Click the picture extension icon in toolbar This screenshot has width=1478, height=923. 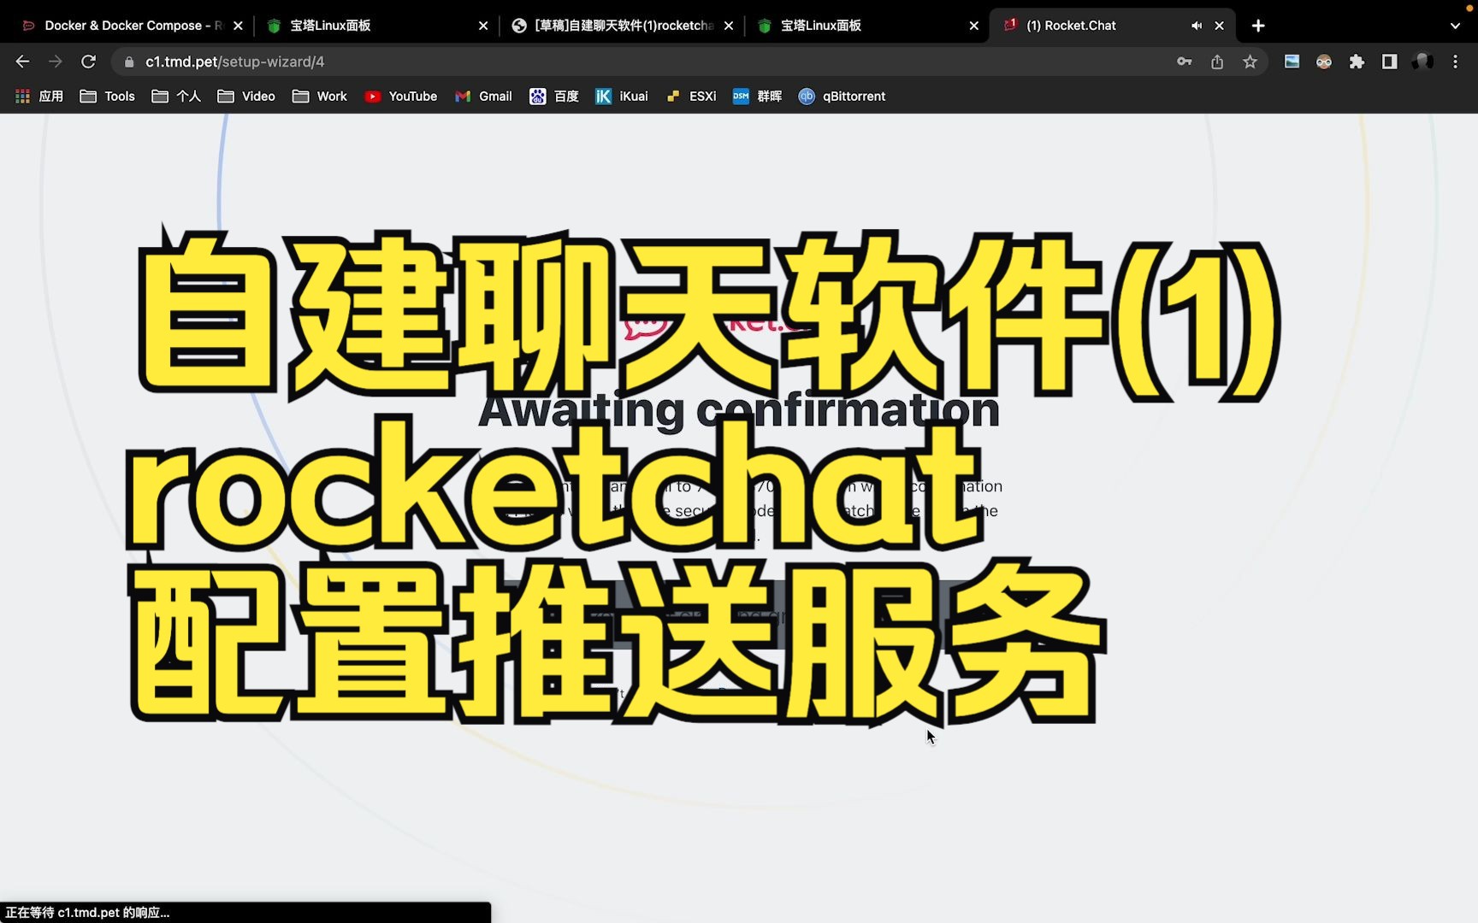pyautogui.click(x=1292, y=62)
